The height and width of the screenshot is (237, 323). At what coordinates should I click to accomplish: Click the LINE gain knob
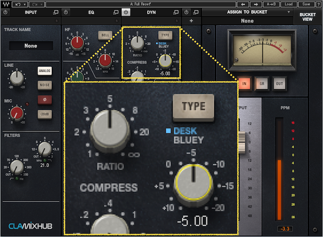[17, 78]
